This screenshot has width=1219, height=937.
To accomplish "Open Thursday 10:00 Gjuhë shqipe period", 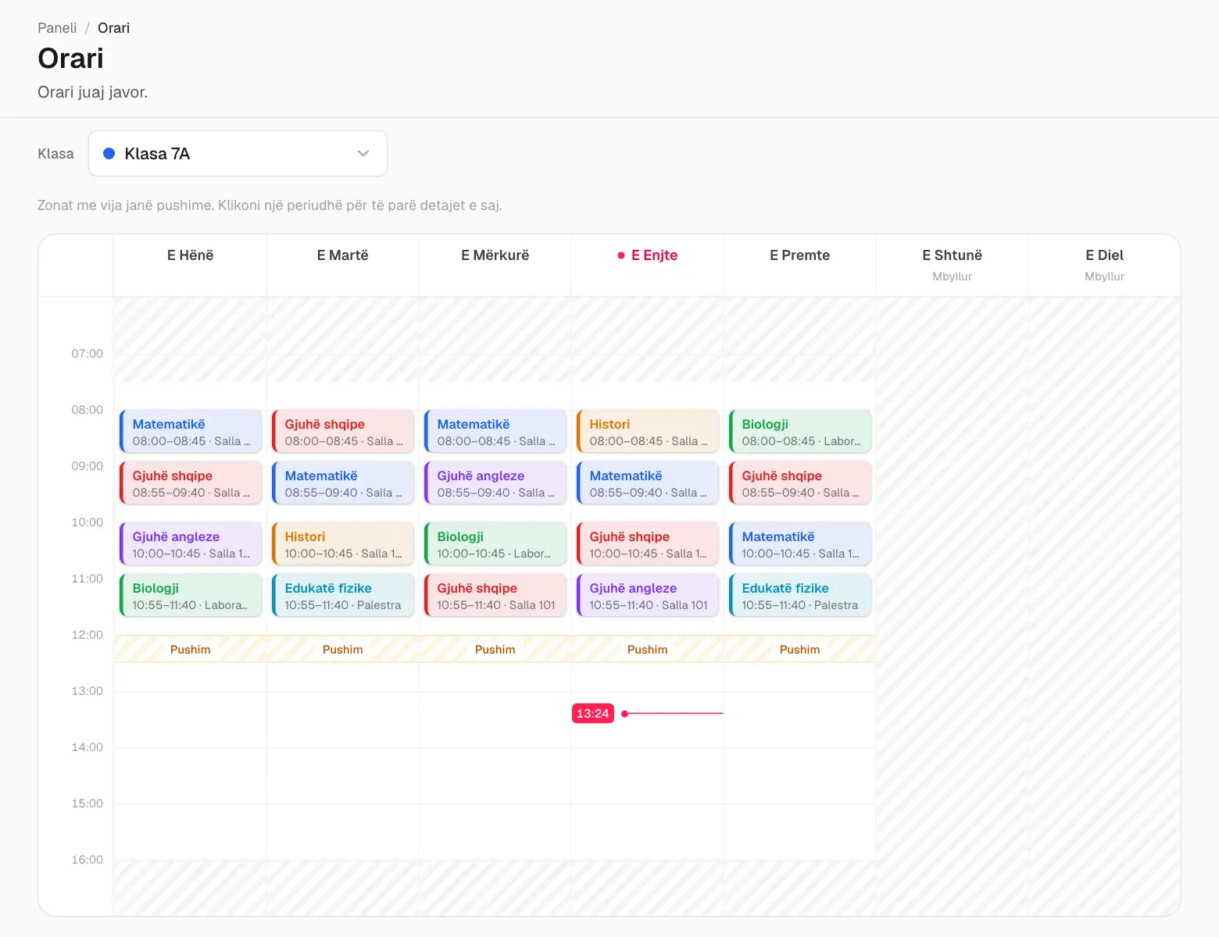I will click(x=648, y=544).
